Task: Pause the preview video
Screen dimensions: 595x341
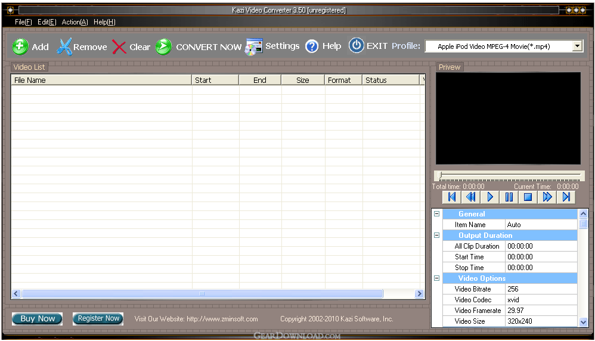Action: click(x=509, y=197)
